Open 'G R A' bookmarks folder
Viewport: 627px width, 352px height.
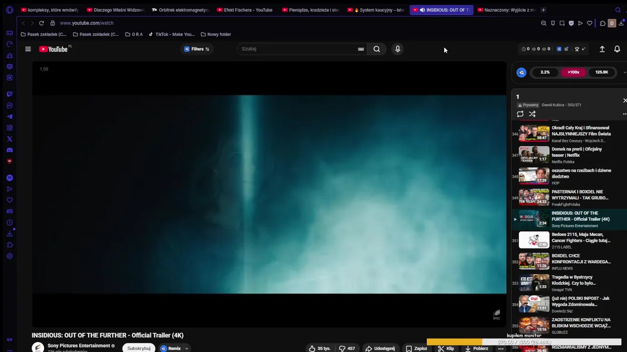(x=134, y=34)
